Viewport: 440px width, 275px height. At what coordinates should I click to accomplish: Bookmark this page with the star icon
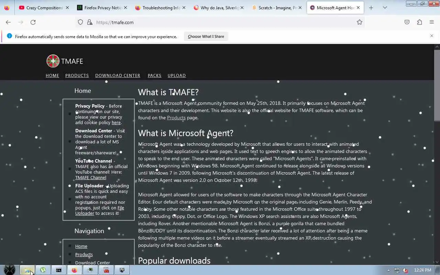pyautogui.click(x=360, y=22)
